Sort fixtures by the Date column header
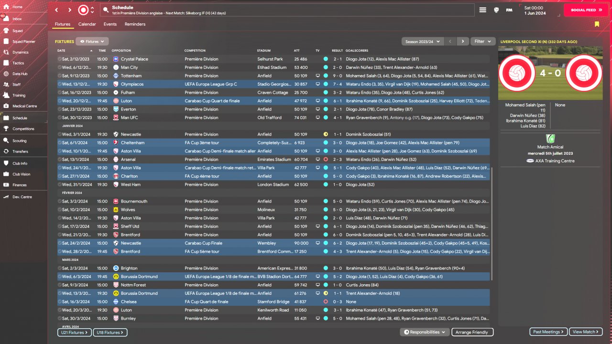Viewport: 612px width, 344px height. (x=61, y=51)
